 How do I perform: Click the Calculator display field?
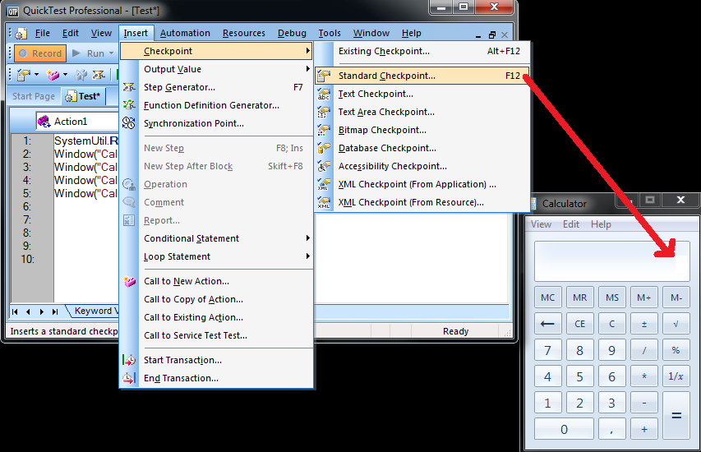tap(612, 261)
